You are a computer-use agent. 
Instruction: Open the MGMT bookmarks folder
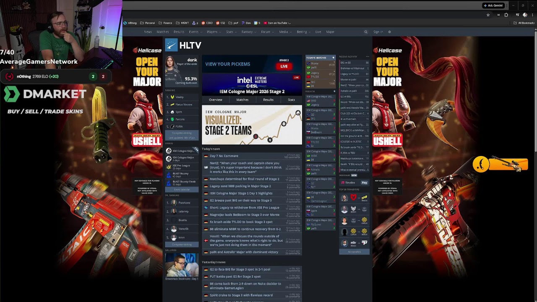pos(182,23)
